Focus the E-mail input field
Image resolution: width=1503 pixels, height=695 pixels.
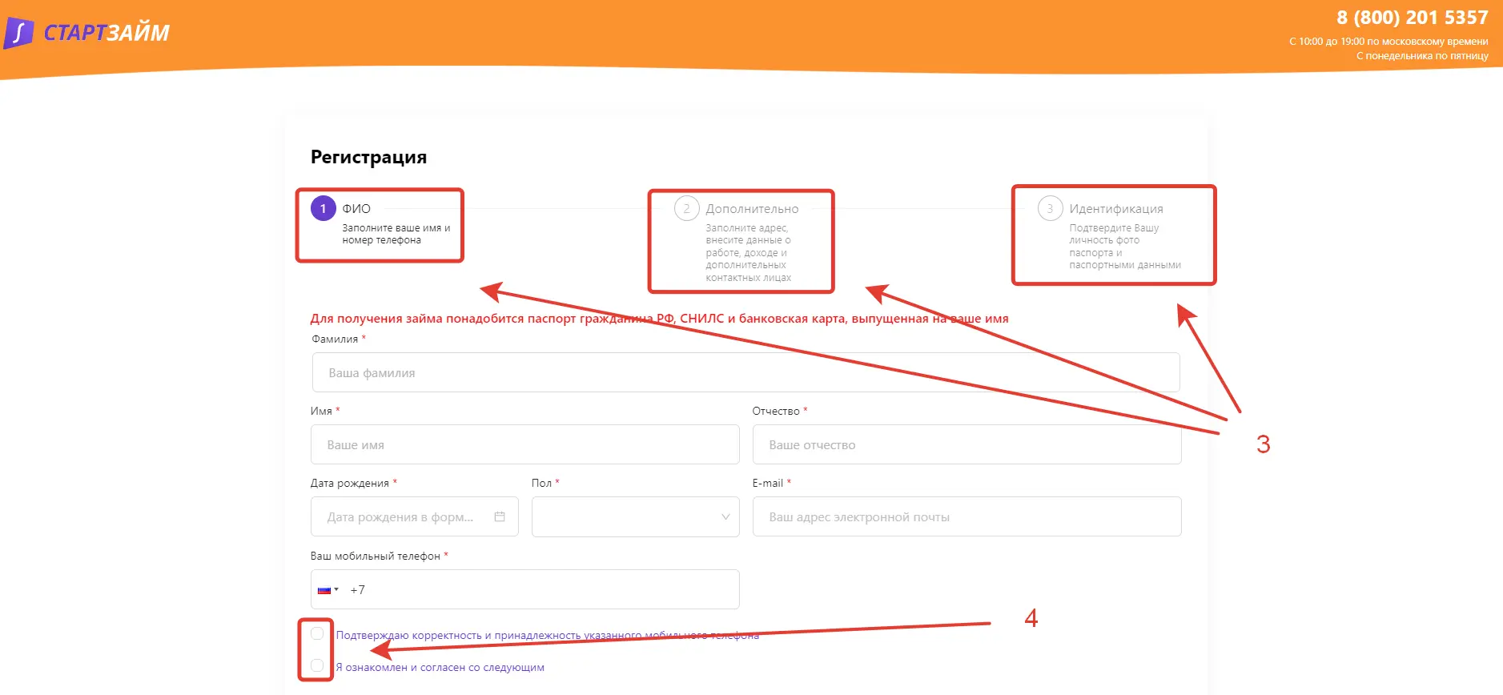coord(967,516)
